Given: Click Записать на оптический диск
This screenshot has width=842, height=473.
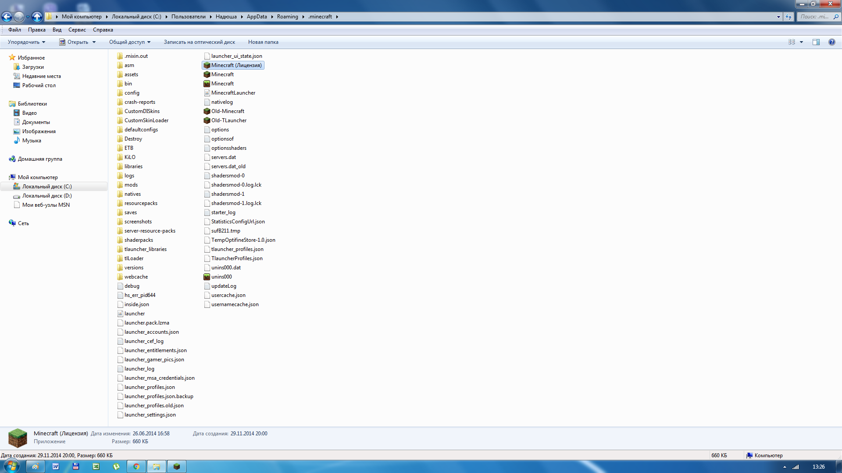Looking at the screenshot, I should tap(200, 42).
